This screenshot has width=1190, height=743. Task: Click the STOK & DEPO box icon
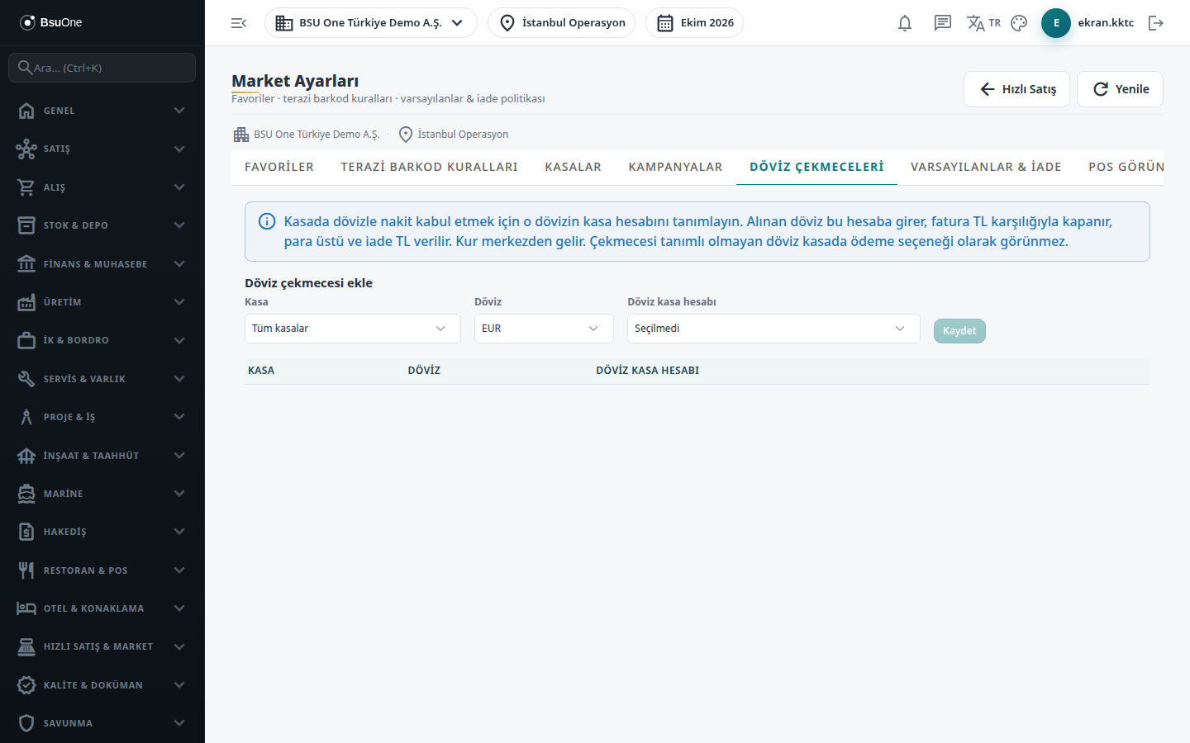pos(26,225)
